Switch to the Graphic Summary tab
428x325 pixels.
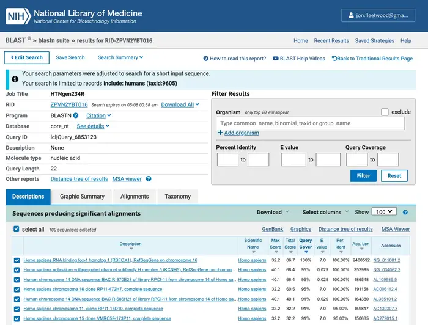pyautogui.click(x=82, y=197)
